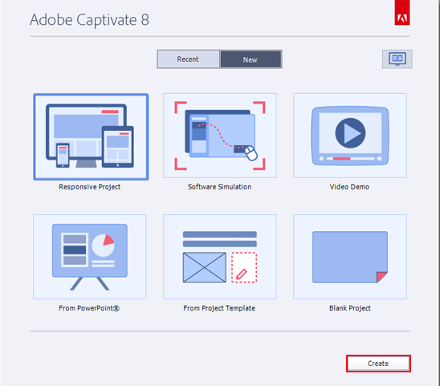
Task: Switch to the New tab
Action: click(251, 59)
